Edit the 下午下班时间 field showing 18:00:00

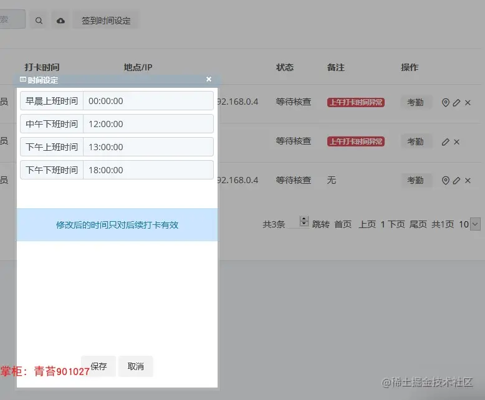[148, 170]
